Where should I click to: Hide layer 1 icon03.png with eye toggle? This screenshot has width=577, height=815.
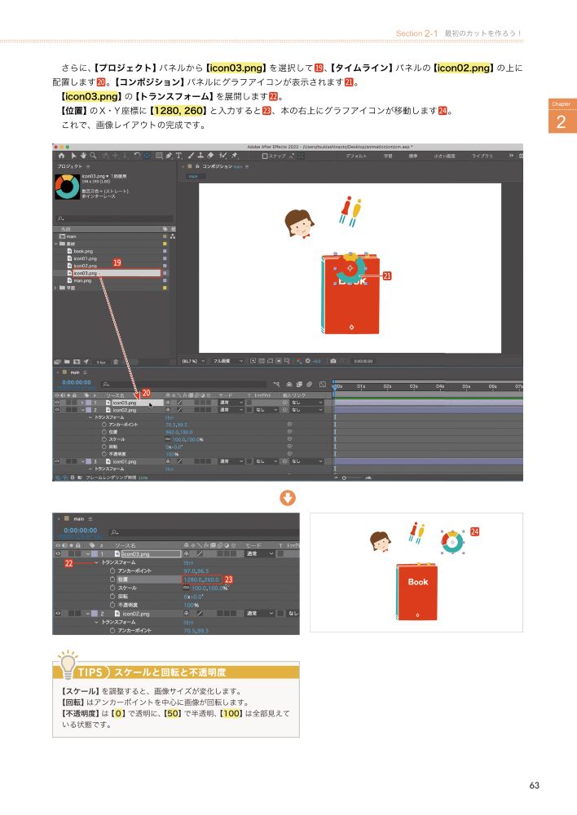click(x=57, y=553)
